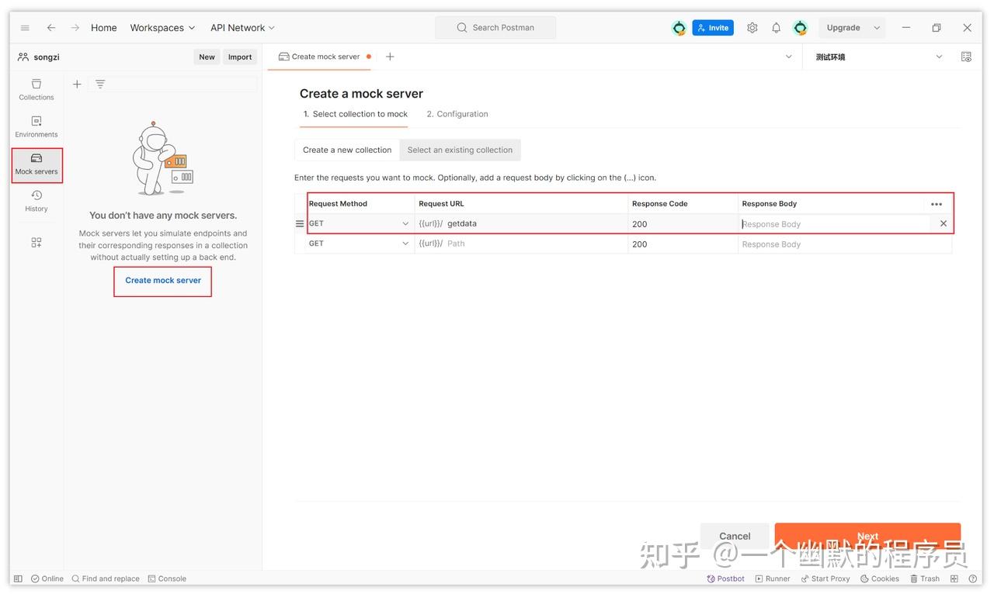Viewport: 994px width, 594px height.
Task: Open the Collections panel in the sidebar
Action: (36, 89)
